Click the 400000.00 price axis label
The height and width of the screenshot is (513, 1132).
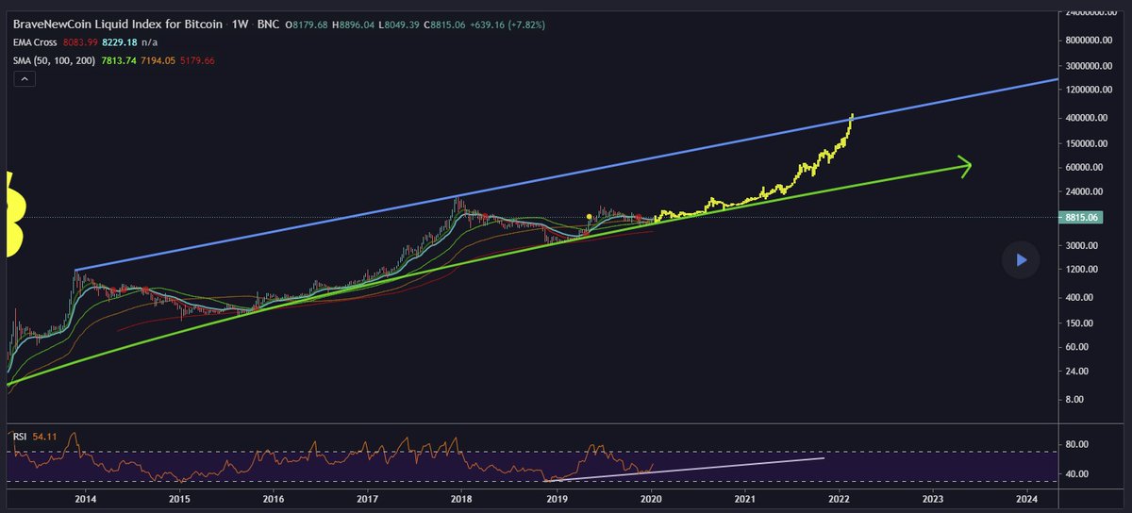pyautogui.click(x=1088, y=118)
